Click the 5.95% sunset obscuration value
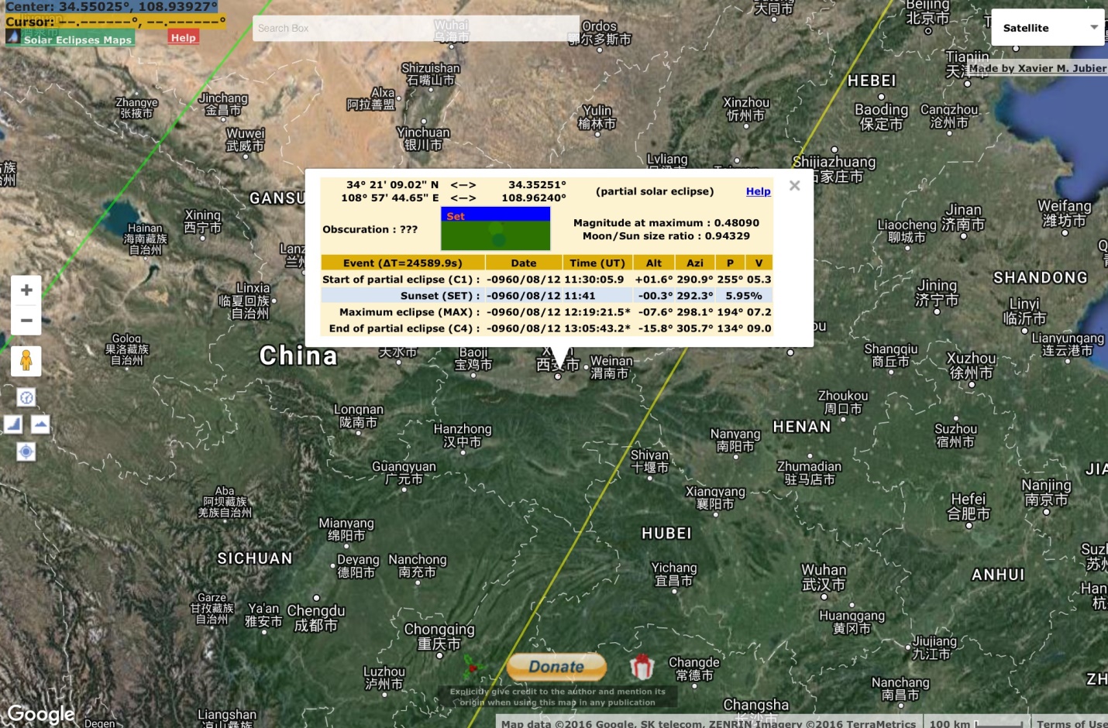 pyautogui.click(x=744, y=296)
